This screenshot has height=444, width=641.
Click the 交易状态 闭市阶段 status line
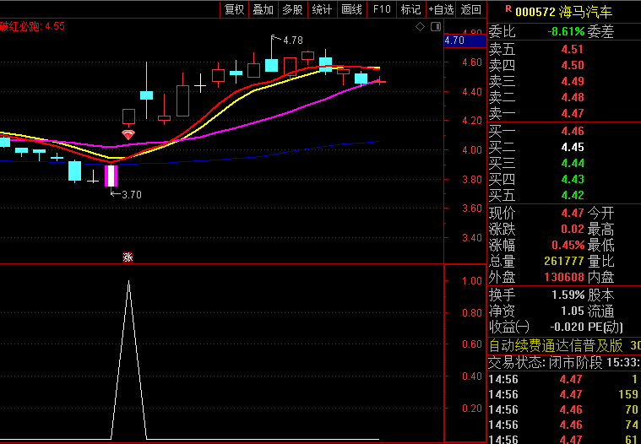coord(564,362)
